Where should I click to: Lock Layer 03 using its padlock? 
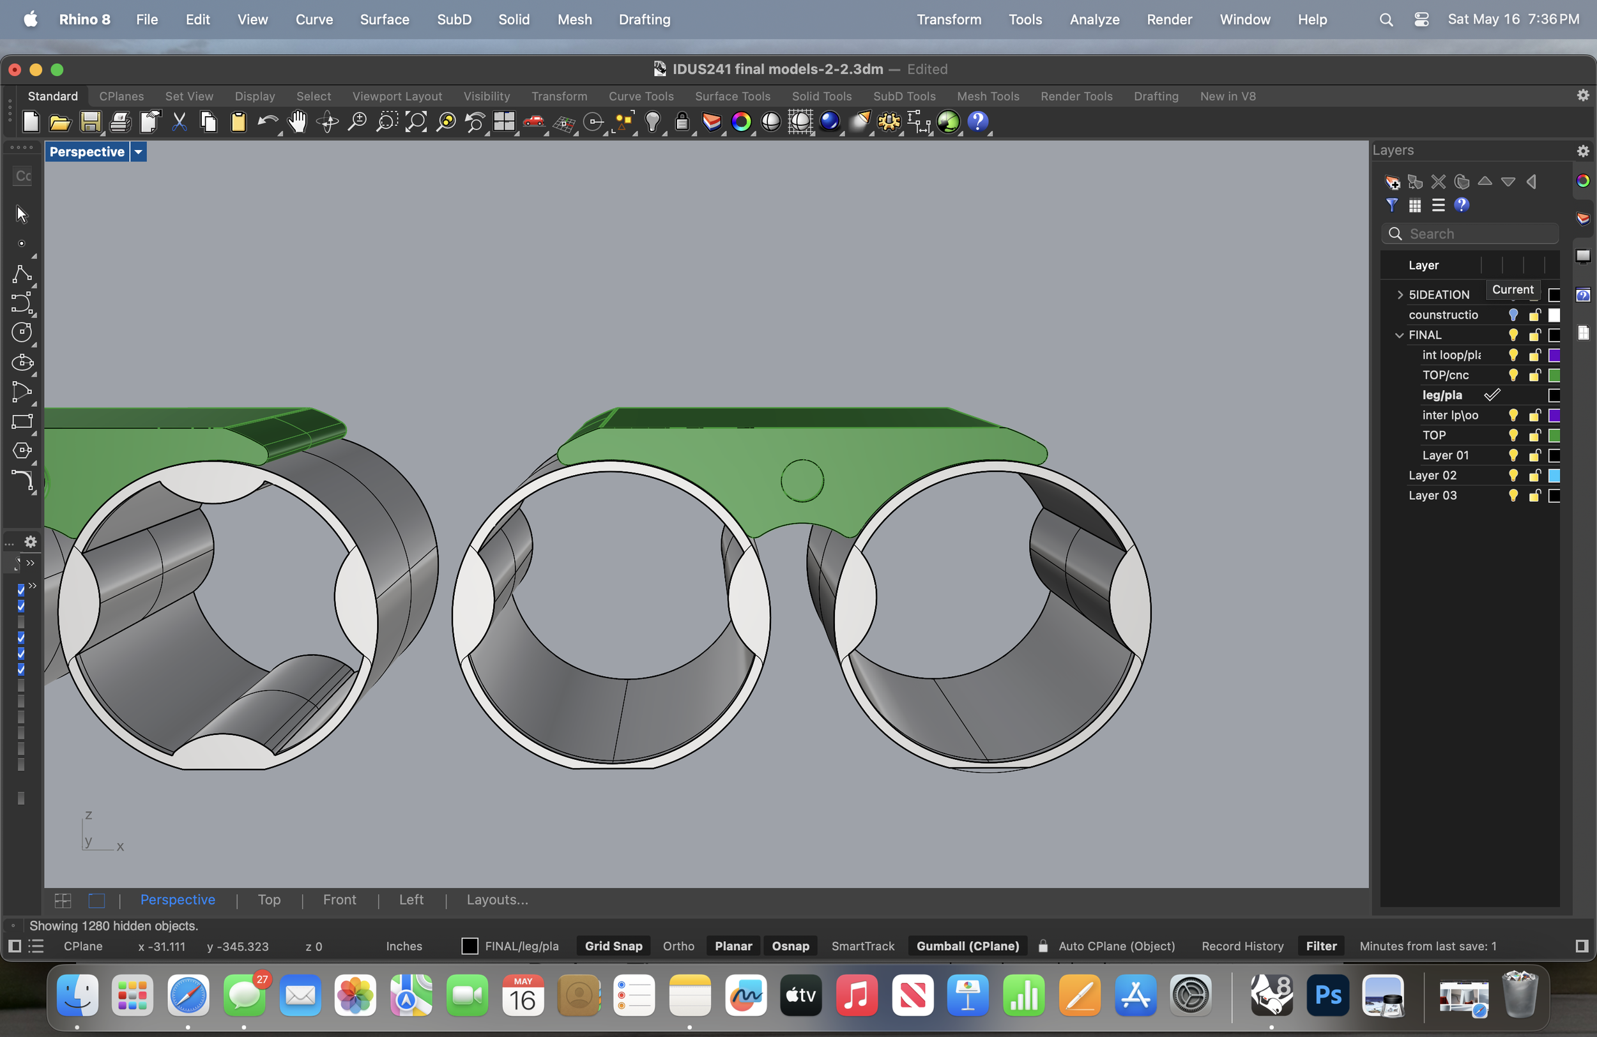click(1534, 496)
